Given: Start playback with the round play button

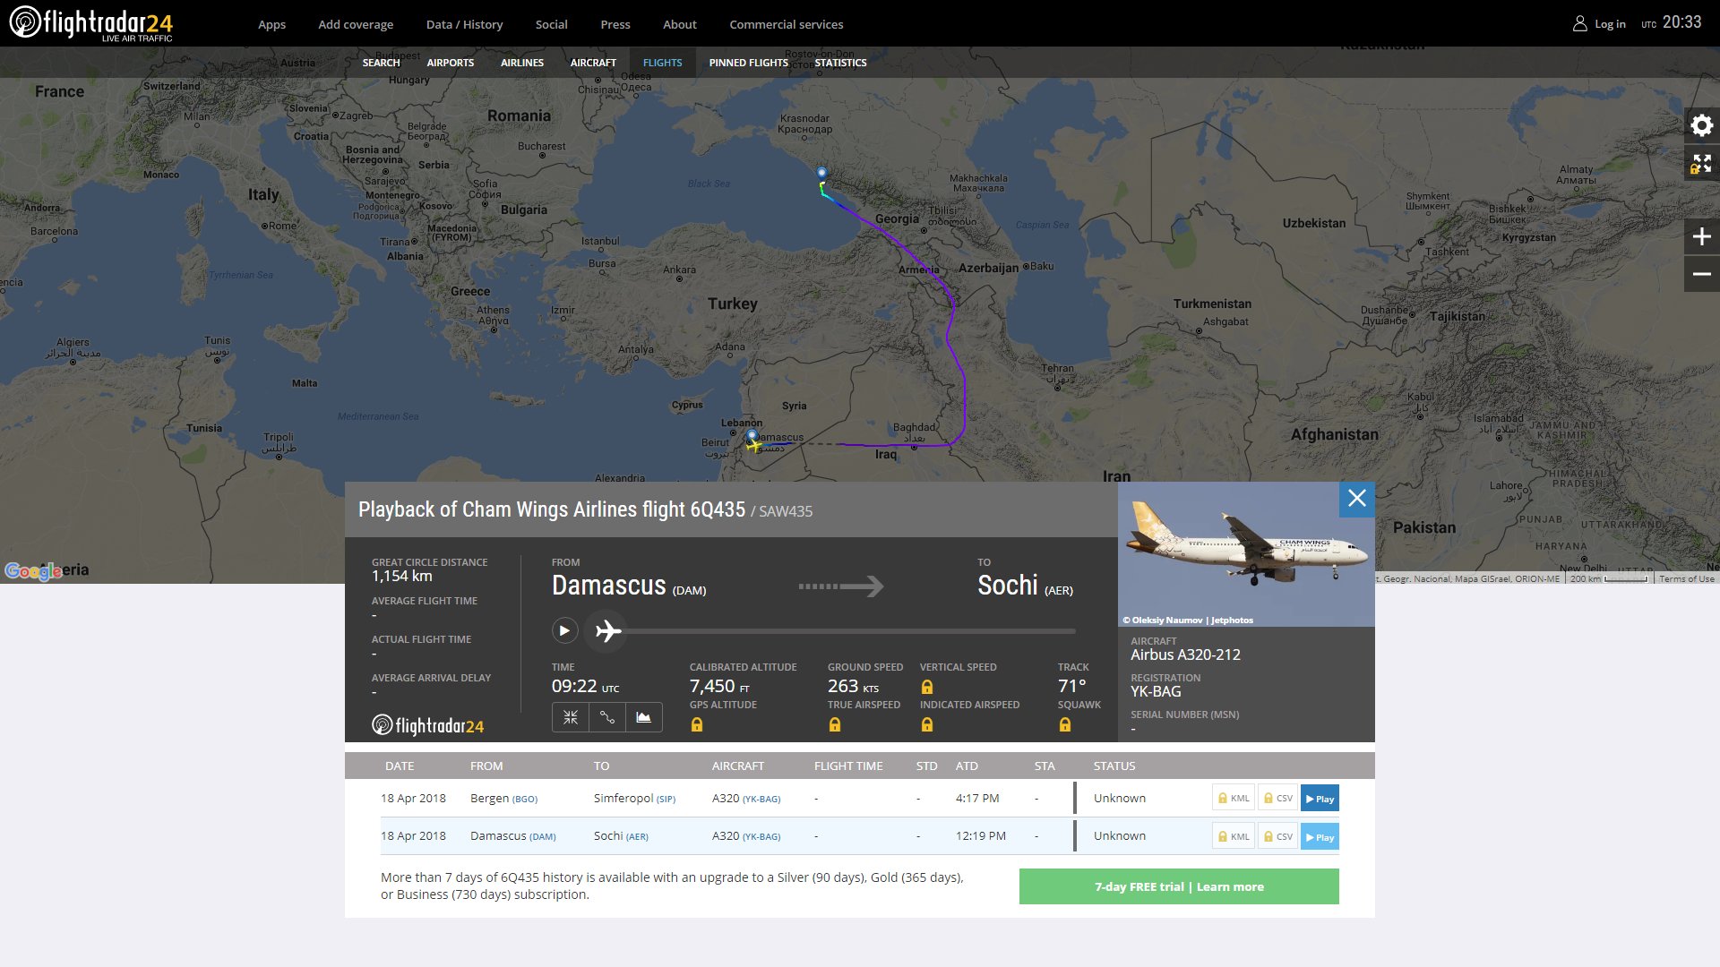Looking at the screenshot, I should tap(564, 630).
